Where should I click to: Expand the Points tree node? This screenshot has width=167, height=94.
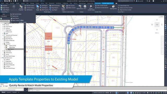(3, 25)
